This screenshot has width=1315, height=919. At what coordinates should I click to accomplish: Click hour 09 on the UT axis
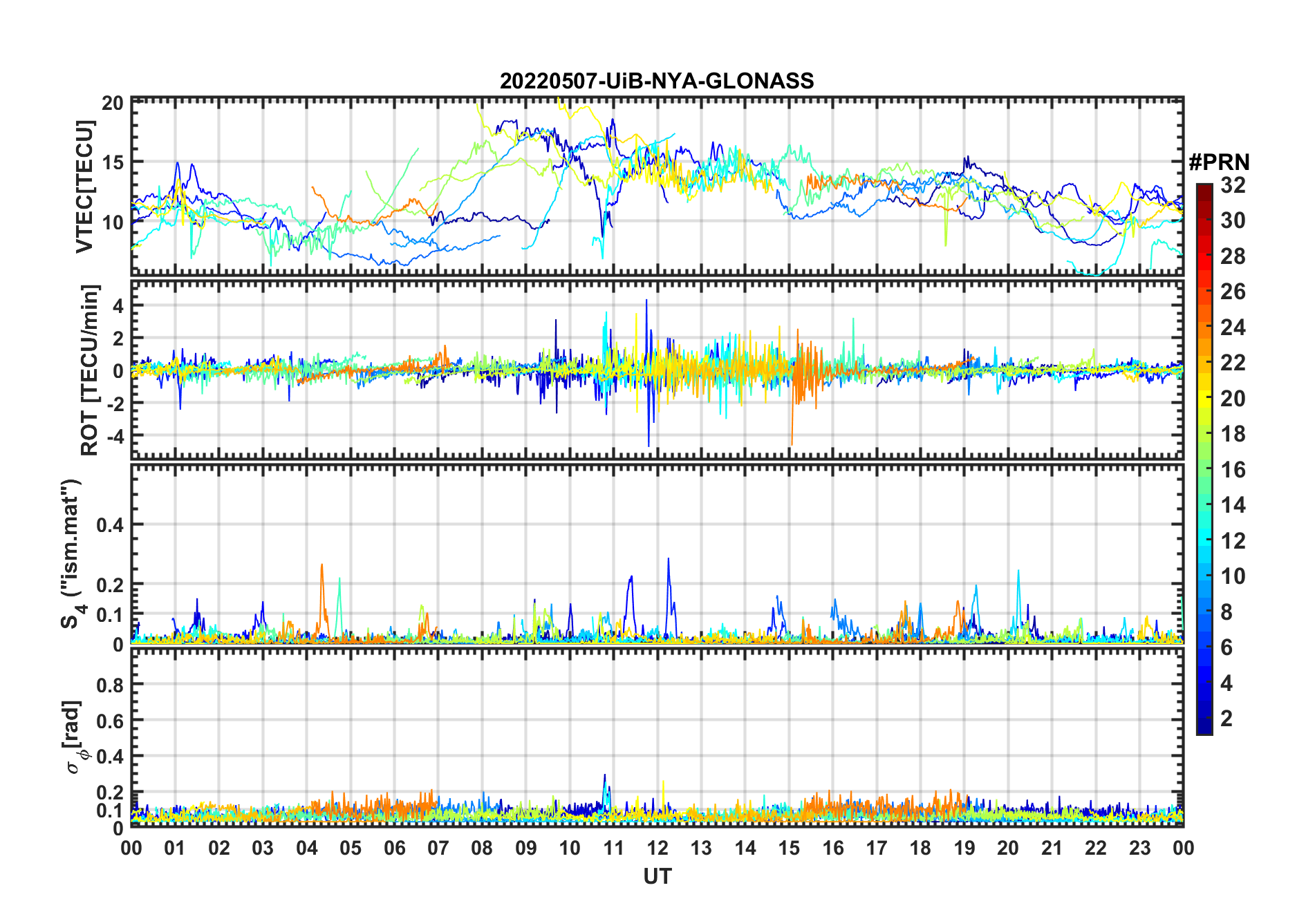coord(526,849)
